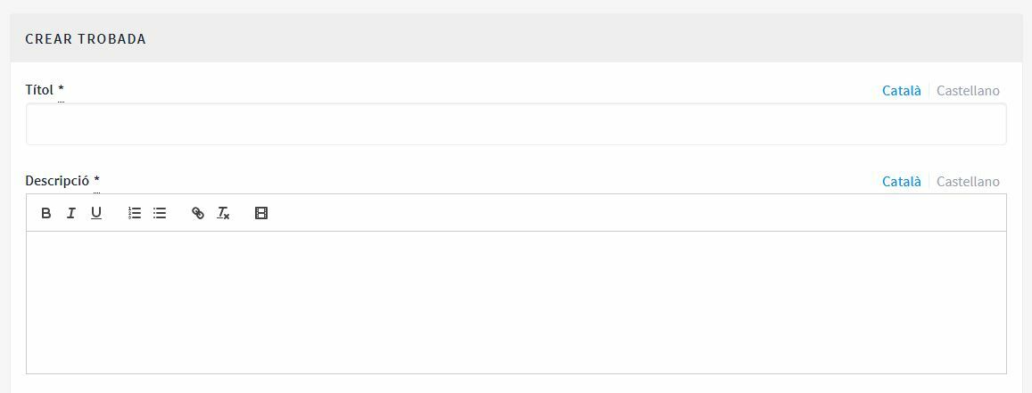Click the Títol field label
This screenshot has height=393, width=1032.
click(x=39, y=90)
